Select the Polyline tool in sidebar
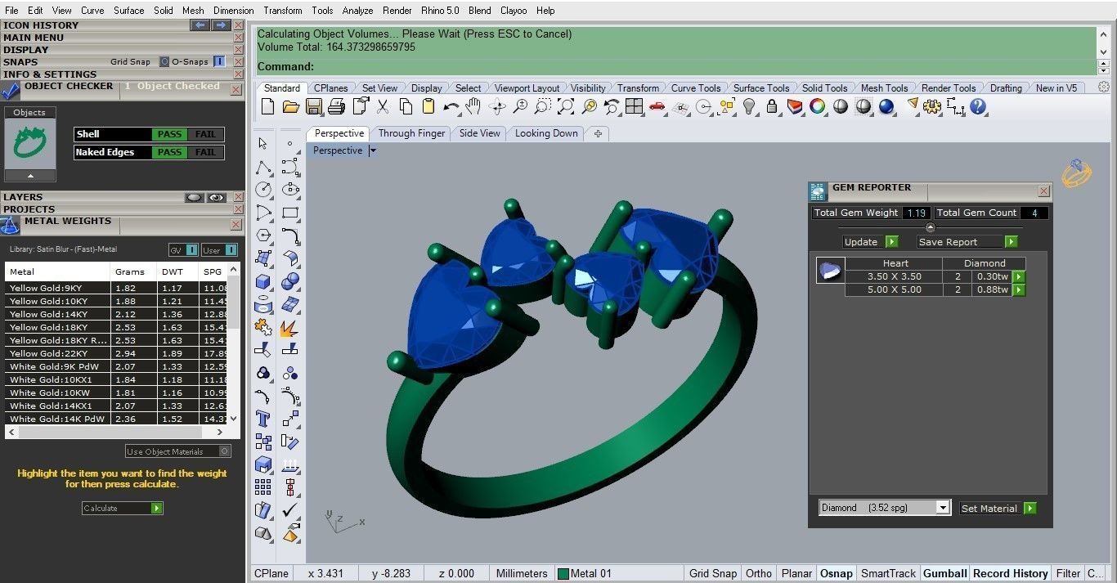 [x=262, y=167]
